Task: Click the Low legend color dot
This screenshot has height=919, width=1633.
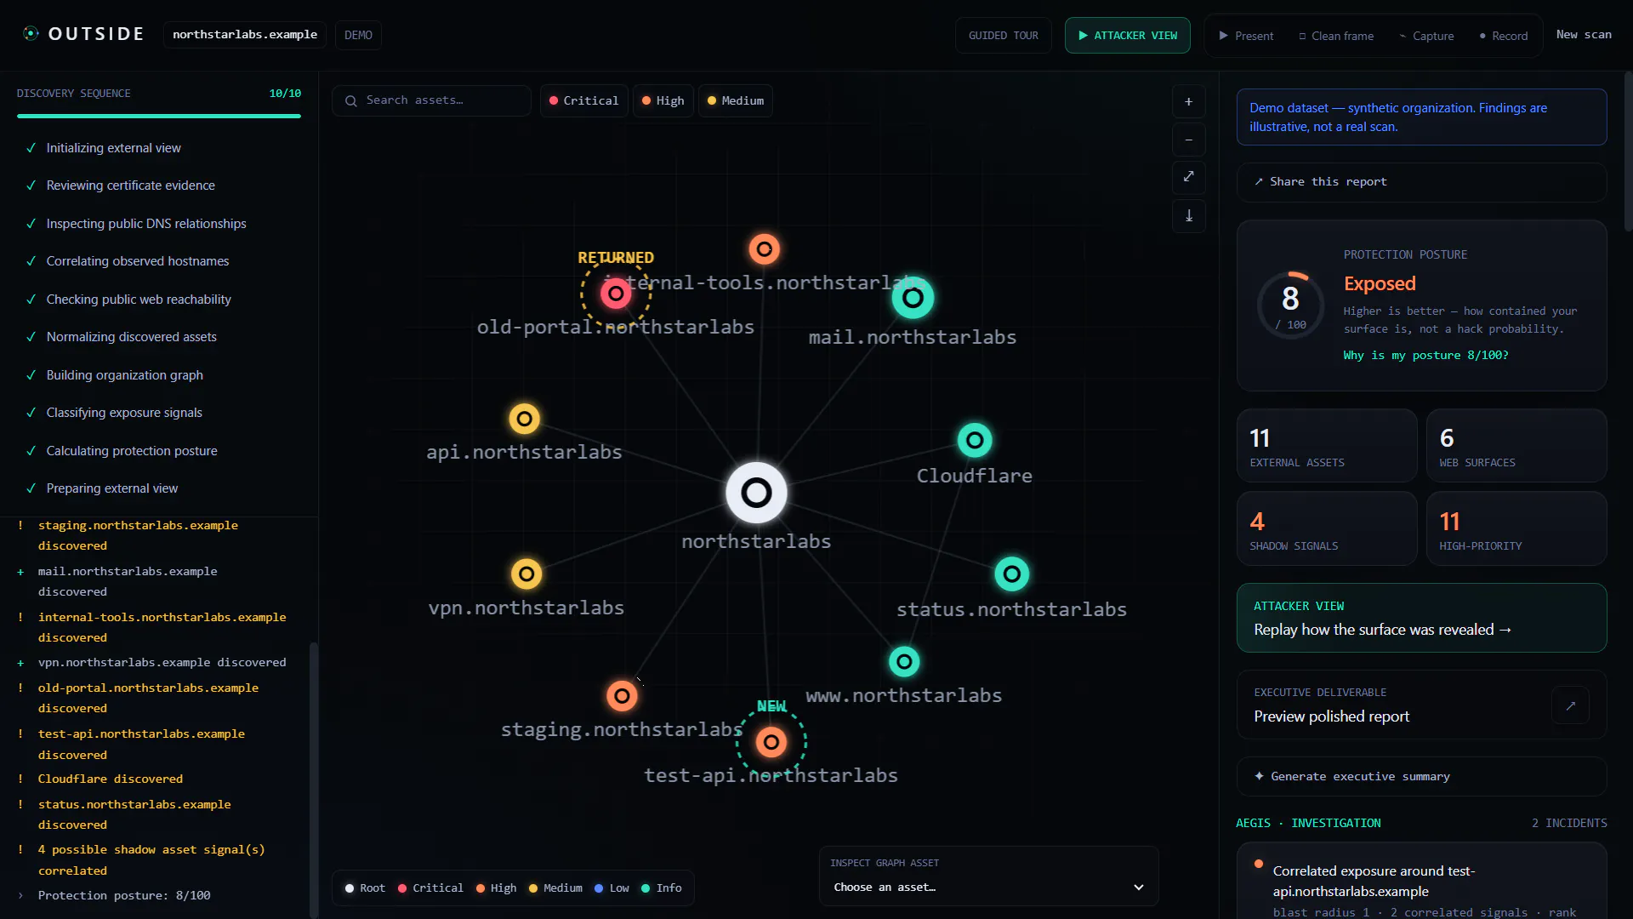Action: (599, 888)
